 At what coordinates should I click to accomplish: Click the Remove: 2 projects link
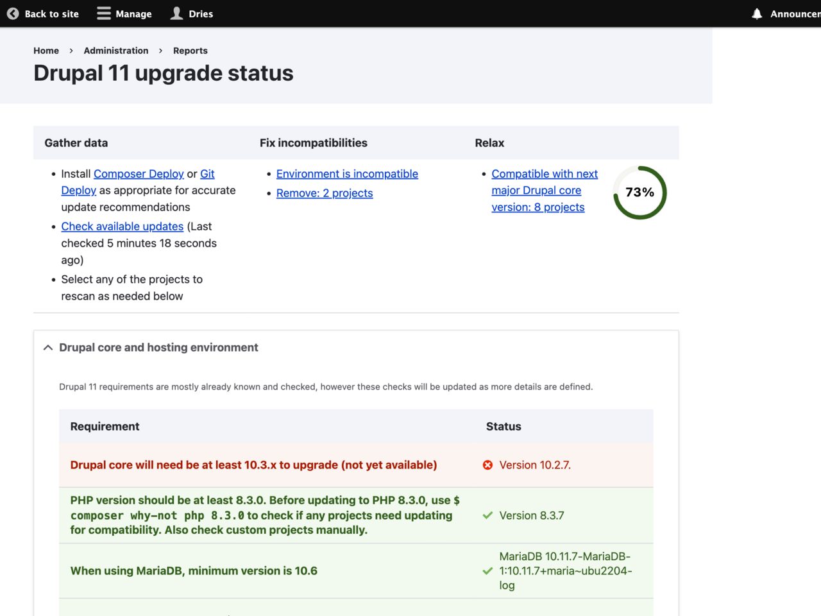325,193
